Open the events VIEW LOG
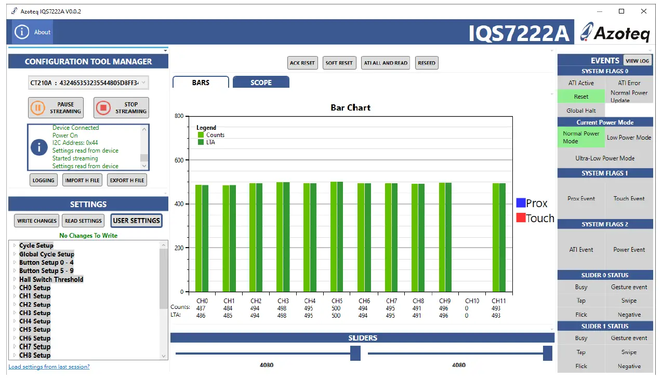This screenshot has width=662, height=380. click(638, 60)
